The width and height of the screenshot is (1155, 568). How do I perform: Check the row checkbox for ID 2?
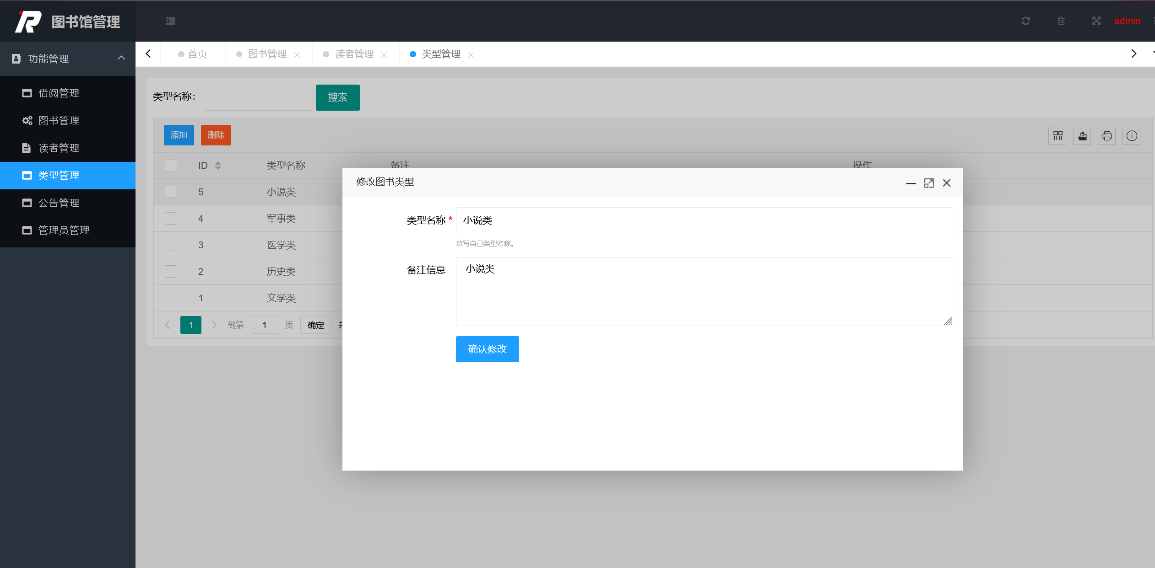[171, 272]
